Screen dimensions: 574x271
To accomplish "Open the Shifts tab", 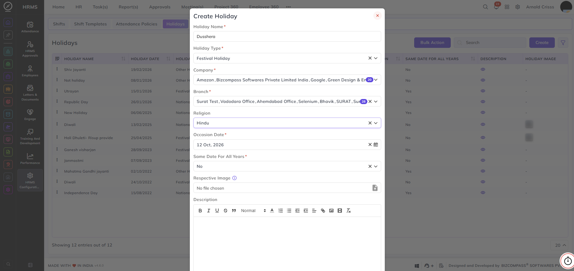I will (x=59, y=24).
